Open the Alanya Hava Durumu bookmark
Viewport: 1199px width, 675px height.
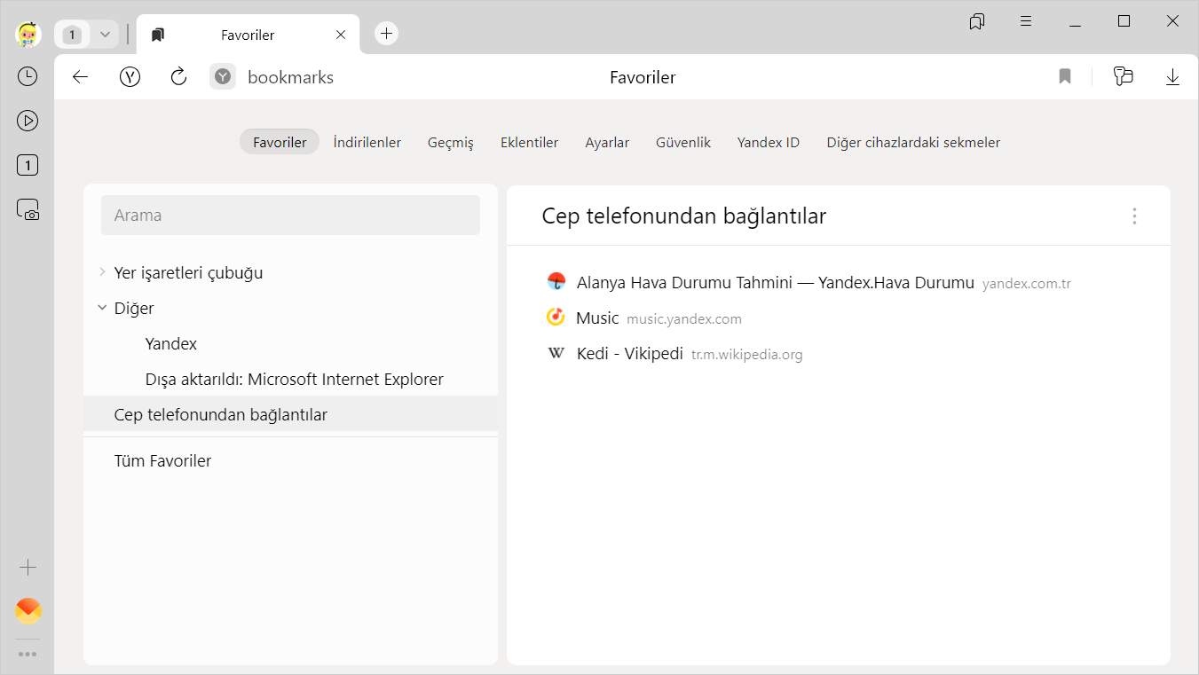[775, 283]
